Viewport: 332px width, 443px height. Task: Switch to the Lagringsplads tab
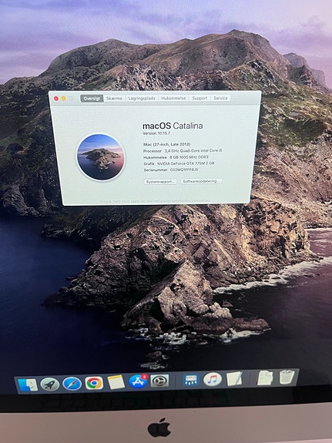142,99
